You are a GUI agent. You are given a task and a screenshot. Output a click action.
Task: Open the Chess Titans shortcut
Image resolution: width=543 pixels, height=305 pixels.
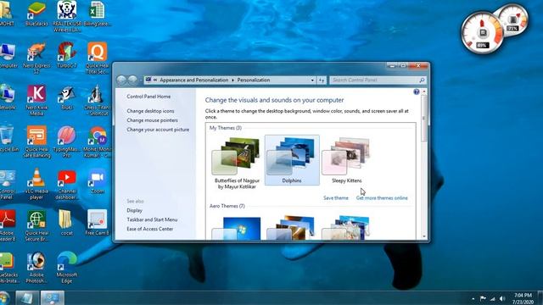pyautogui.click(x=98, y=100)
